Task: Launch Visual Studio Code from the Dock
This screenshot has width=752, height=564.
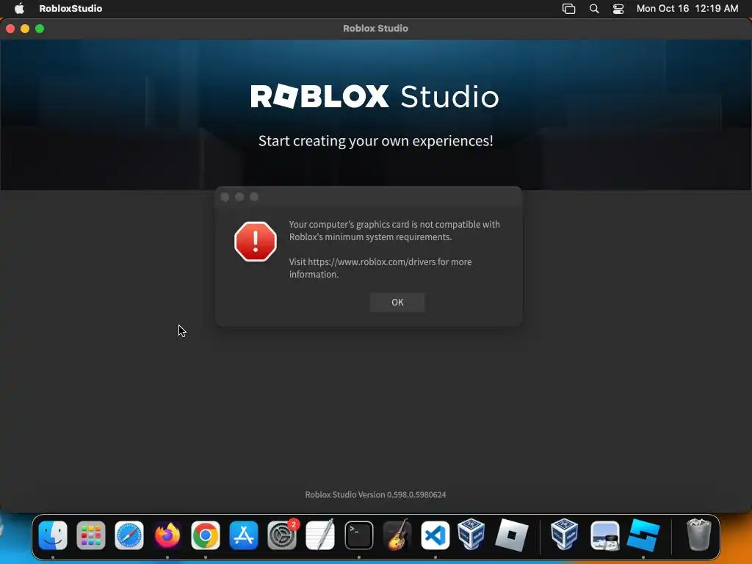Action: pyautogui.click(x=435, y=535)
